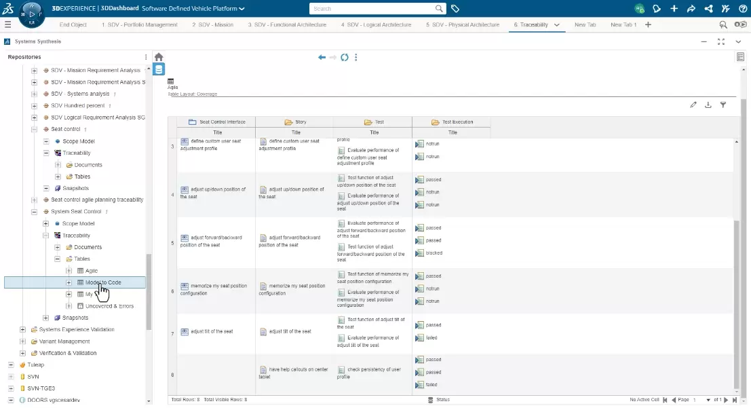
Task: Click the blue database repository icon
Action: (159, 69)
